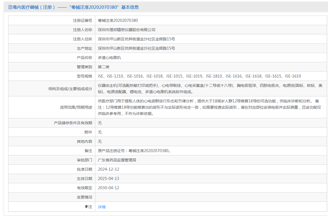
Task: Click the 变更情况 label
Action: tap(84, 197)
